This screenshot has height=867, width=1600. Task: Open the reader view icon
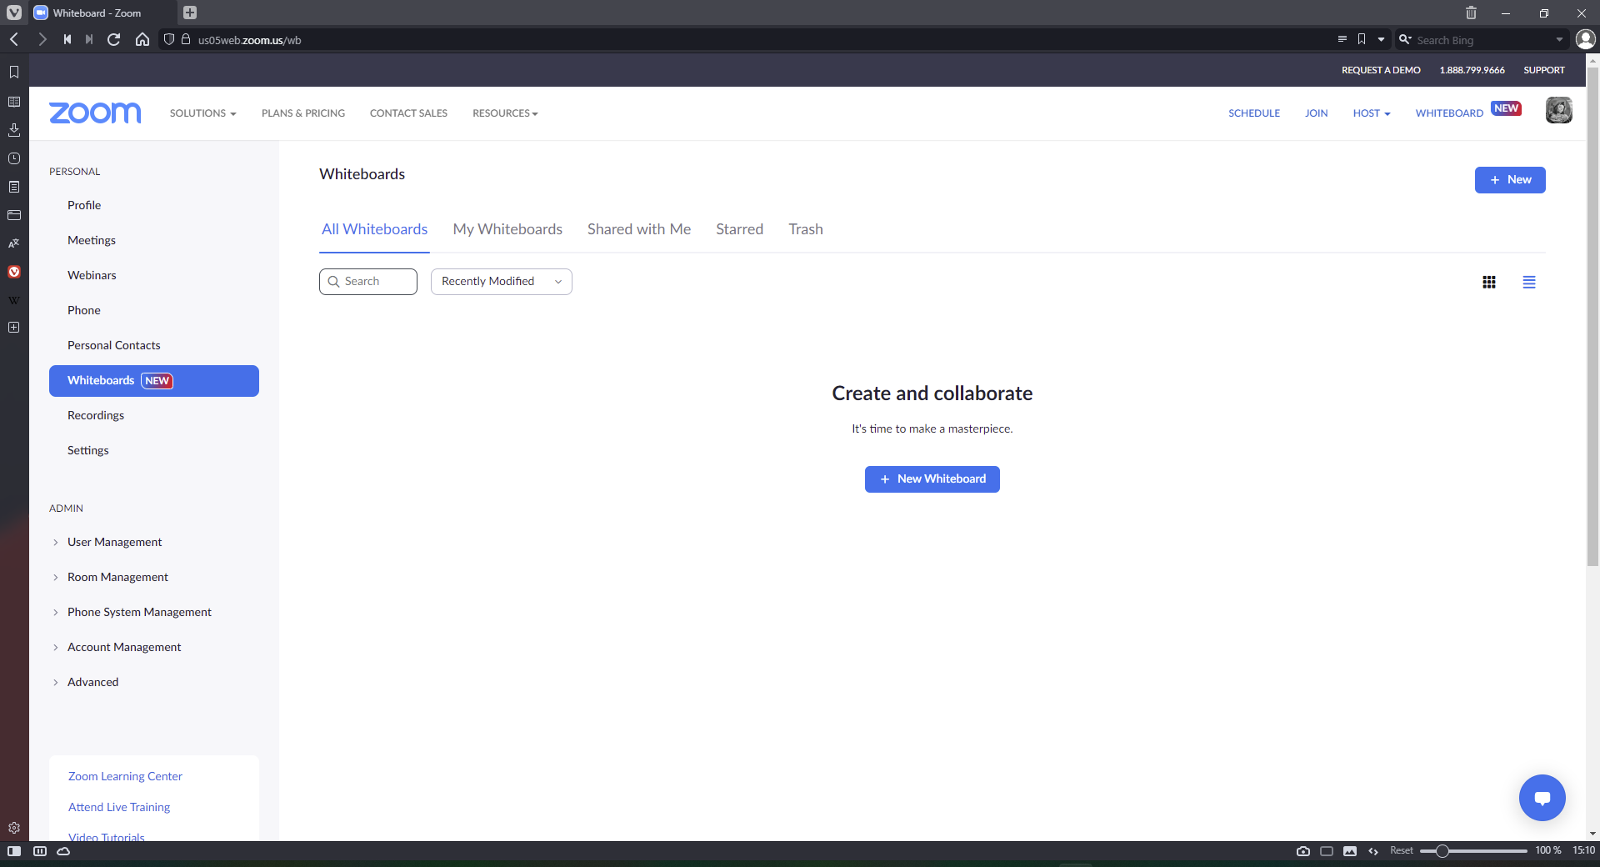pos(1342,39)
